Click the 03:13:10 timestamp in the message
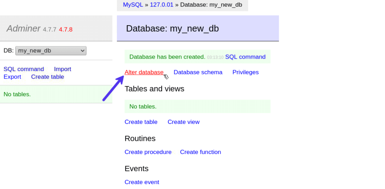385x189 pixels. tap(215, 57)
